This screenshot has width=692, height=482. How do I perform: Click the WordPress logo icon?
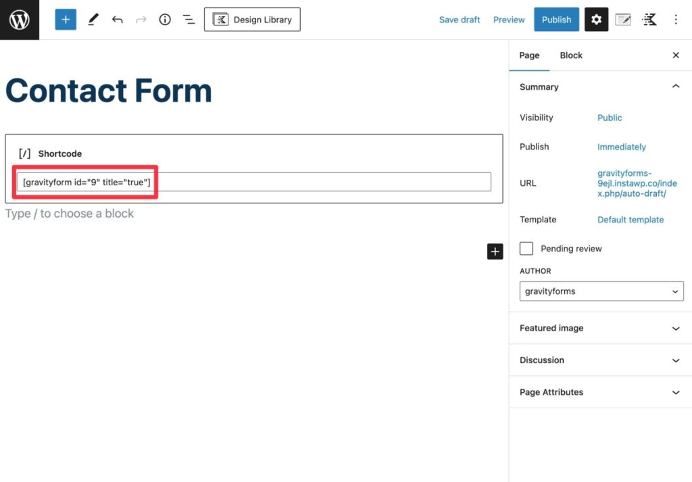point(20,20)
